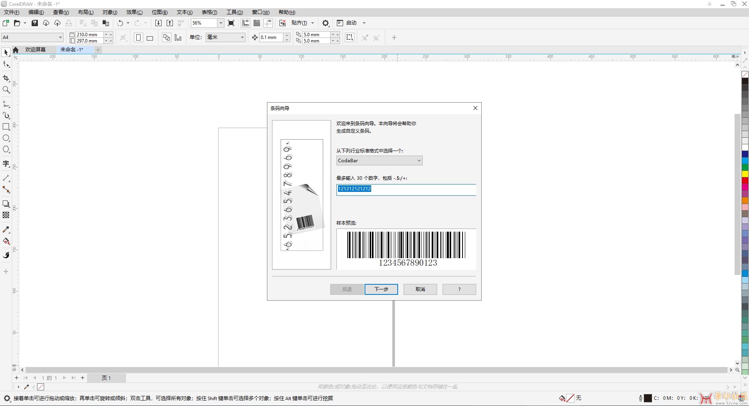Open the 文件 menu
Screen dimensions: 749x406
pyautogui.click(x=12, y=12)
